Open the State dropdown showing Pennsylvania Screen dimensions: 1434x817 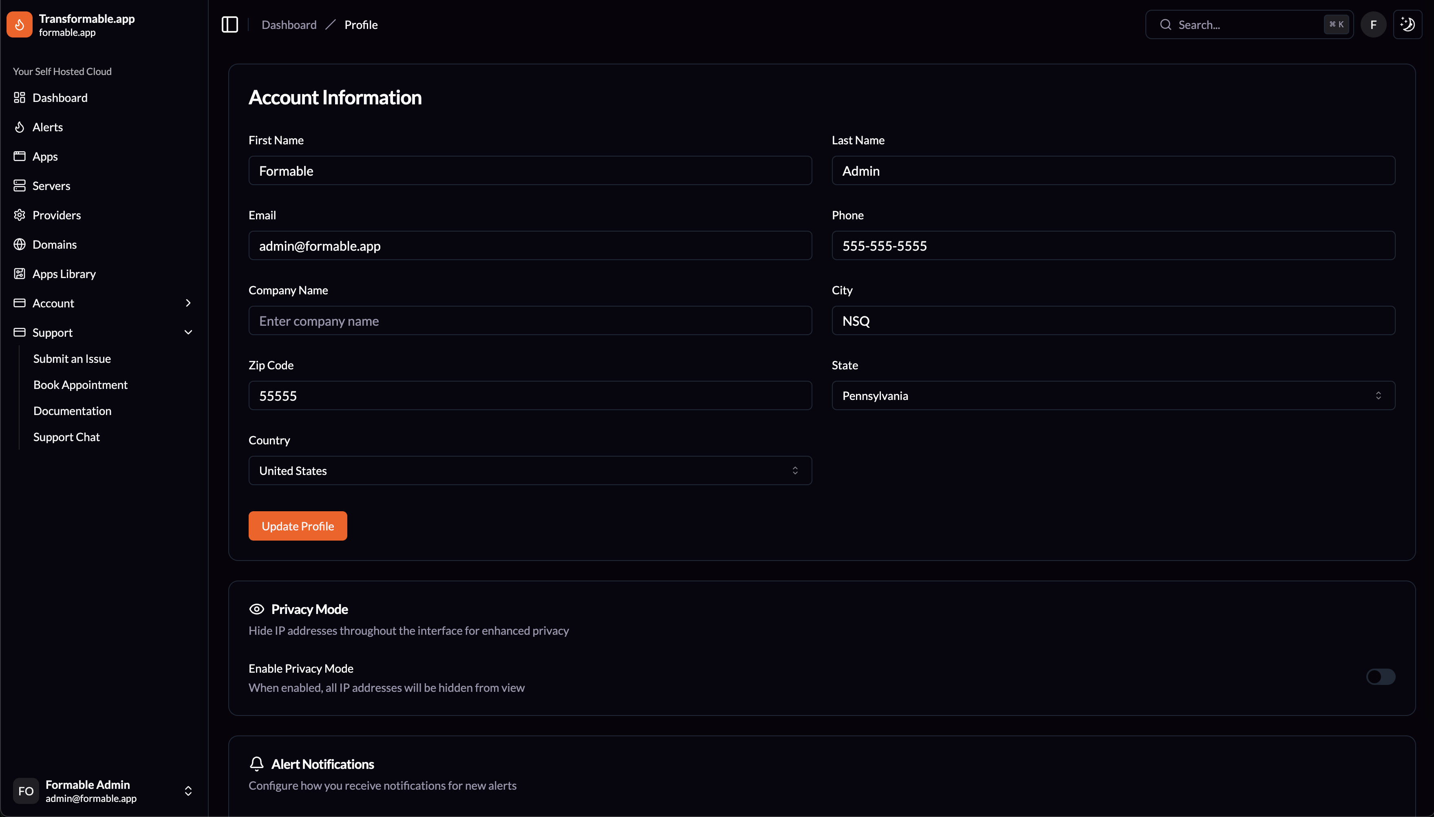(1113, 395)
